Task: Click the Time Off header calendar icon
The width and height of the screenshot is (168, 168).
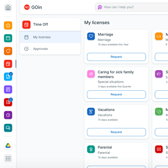Action: pos(26,25)
